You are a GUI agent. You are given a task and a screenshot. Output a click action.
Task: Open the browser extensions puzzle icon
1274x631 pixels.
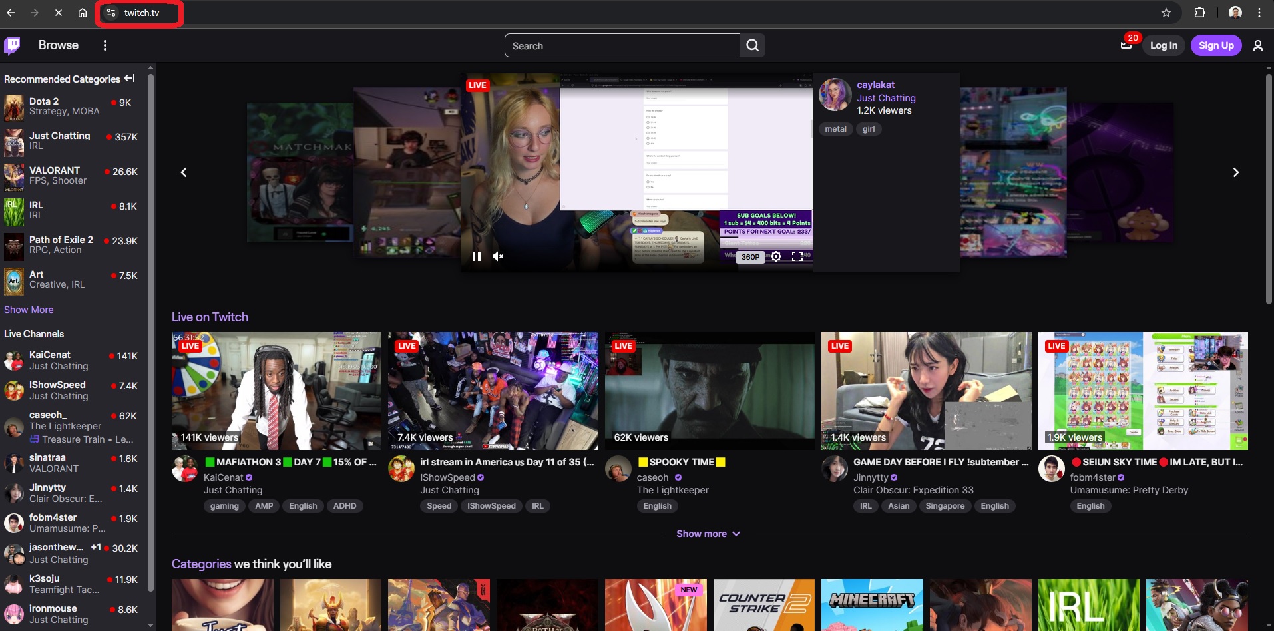tap(1199, 13)
